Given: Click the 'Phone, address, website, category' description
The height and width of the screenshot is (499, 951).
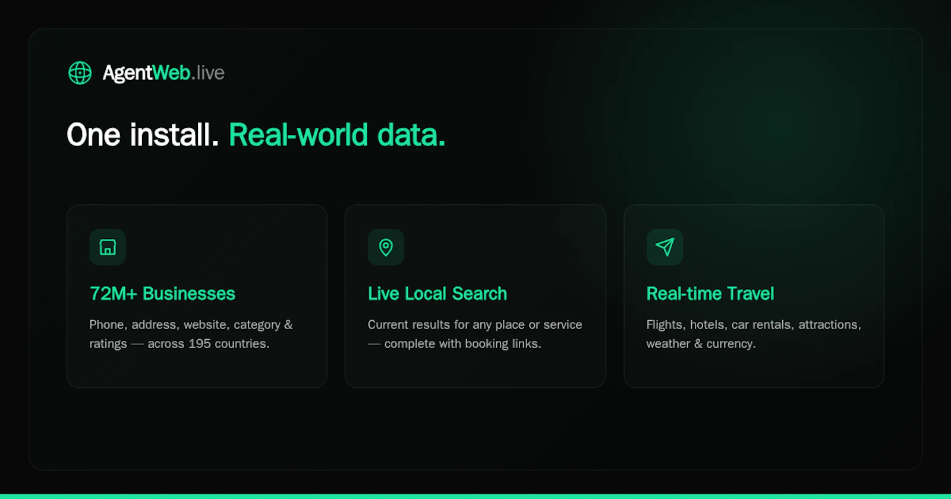Looking at the screenshot, I should 191,334.
